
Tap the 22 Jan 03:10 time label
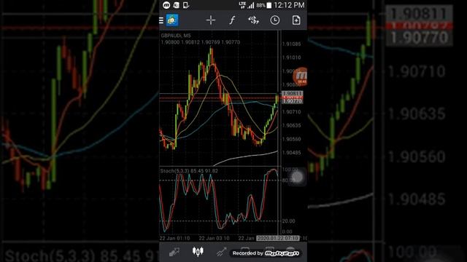click(214, 238)
